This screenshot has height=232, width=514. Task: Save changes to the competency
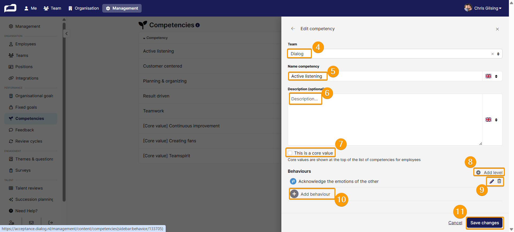[485, 223]
